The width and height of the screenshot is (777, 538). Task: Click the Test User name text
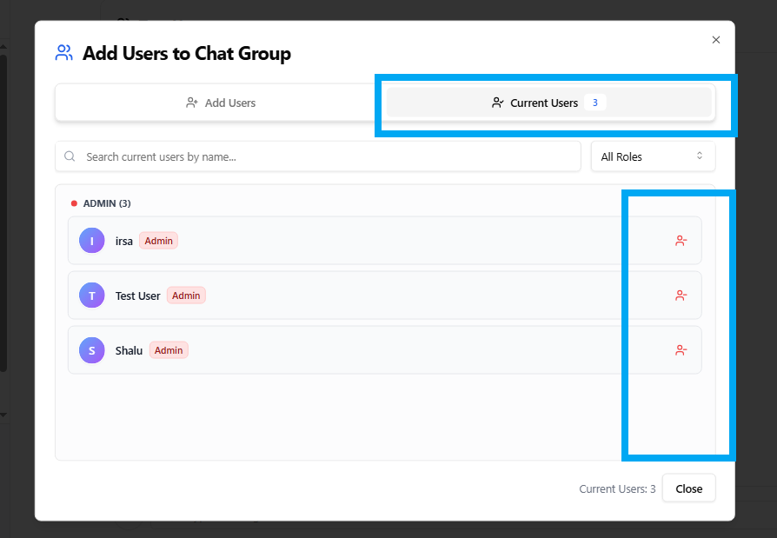137,296
